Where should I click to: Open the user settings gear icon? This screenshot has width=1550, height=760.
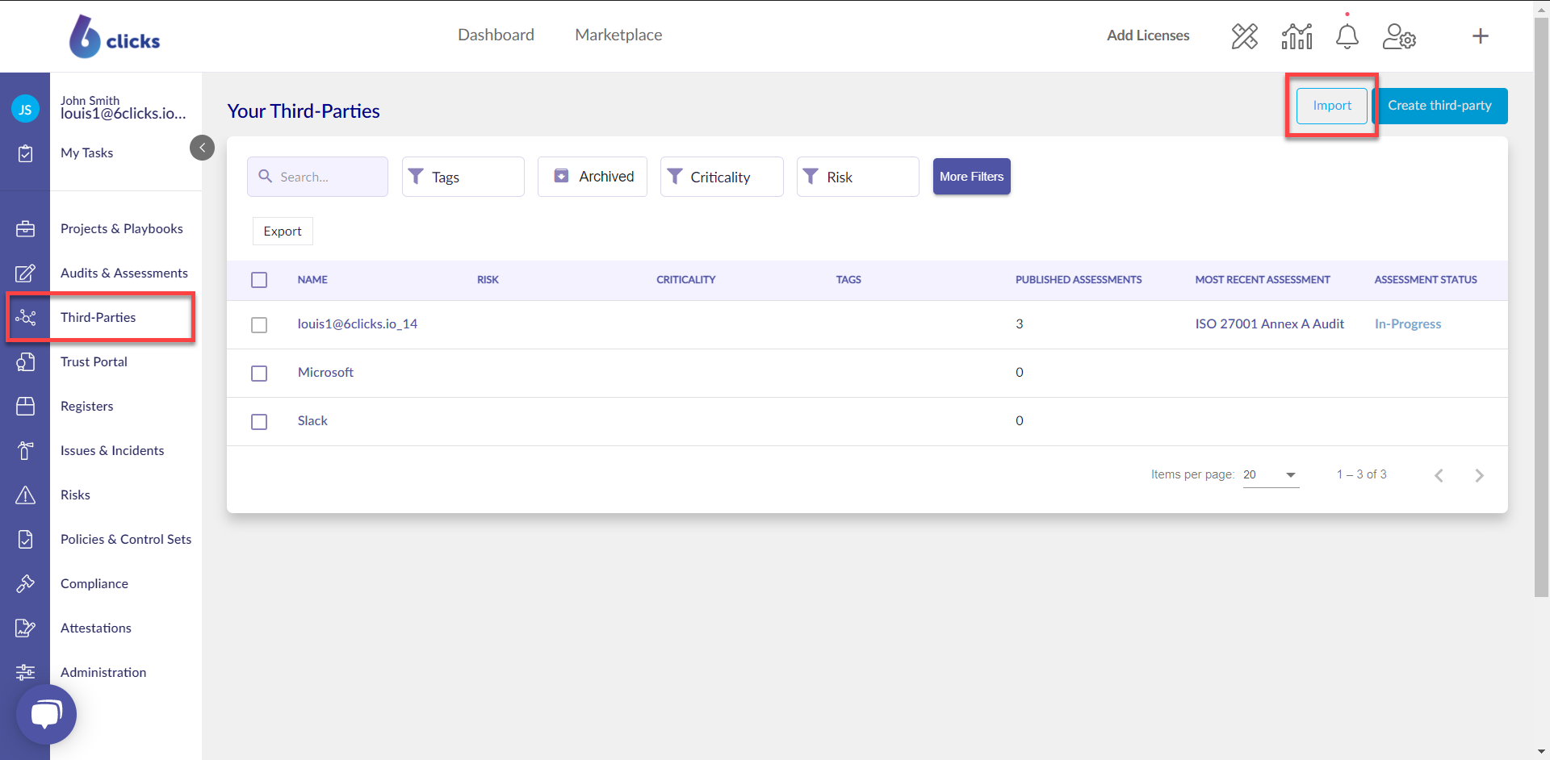click(1399, 36)
